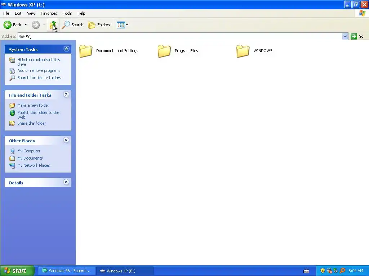The height and width of the screenshot is (276, 369).
Task: Click the magnifier icon beside Search for files
Action: point(12,78)
